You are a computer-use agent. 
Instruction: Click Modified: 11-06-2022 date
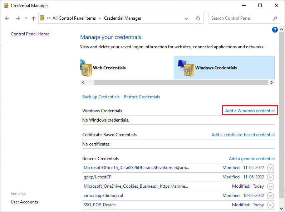click(243, 177)
